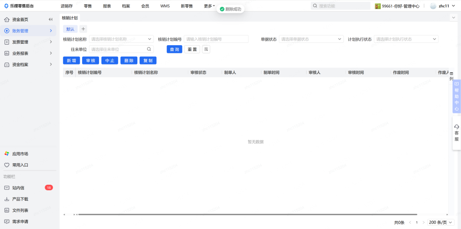Open 单据状态 dropdown
Screen dimensions: 461x229
(x=312, y=39)
